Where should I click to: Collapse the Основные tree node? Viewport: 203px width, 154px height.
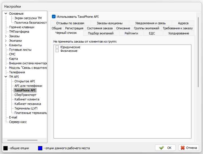pos(6,14)
